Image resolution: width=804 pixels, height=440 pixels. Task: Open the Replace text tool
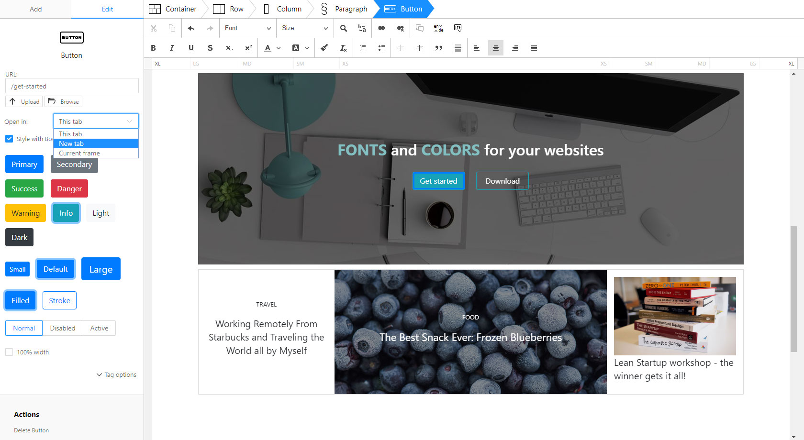tap(362, 28)
